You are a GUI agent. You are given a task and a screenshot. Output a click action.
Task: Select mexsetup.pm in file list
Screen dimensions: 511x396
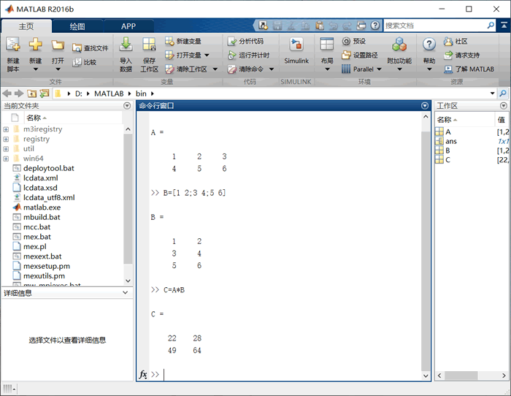point(46,266)
